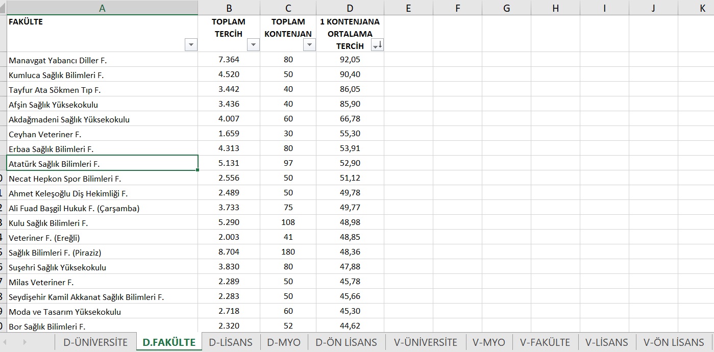Screen dimensions: 714x352
Task: Go to the D-MYO sheet
Action: click(x=284, y=342)
